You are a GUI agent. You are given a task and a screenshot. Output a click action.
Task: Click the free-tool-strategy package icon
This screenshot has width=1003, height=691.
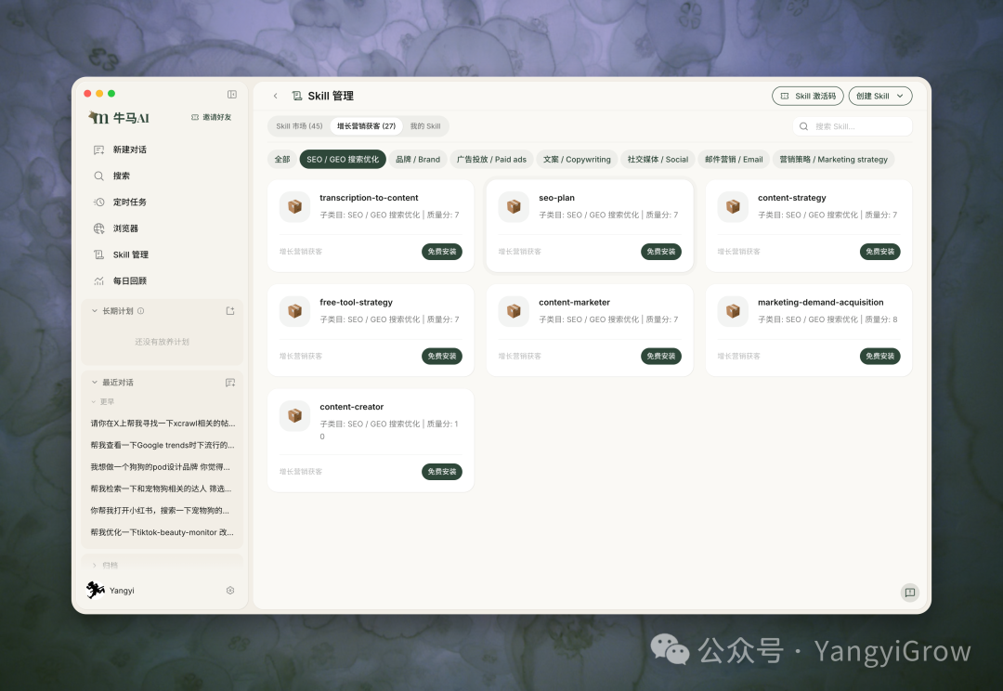click(295, 311)
